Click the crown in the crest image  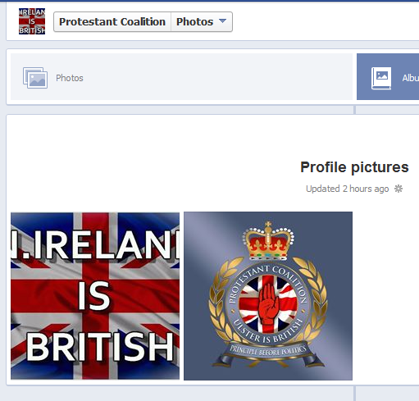pyautogui.click(x=268, y=241)
